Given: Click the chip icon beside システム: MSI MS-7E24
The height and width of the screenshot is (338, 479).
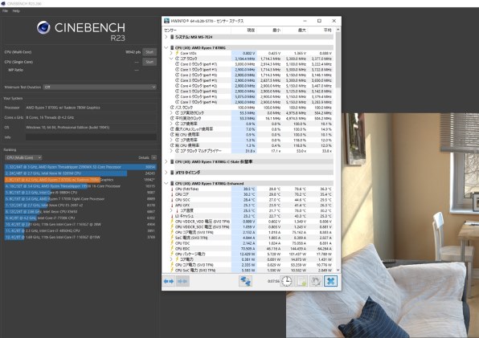Looking at the screenshot, I should click(x=172, y=37).
